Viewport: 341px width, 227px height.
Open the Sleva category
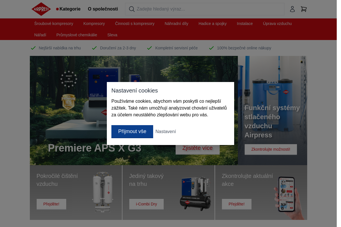pos(112,35)
